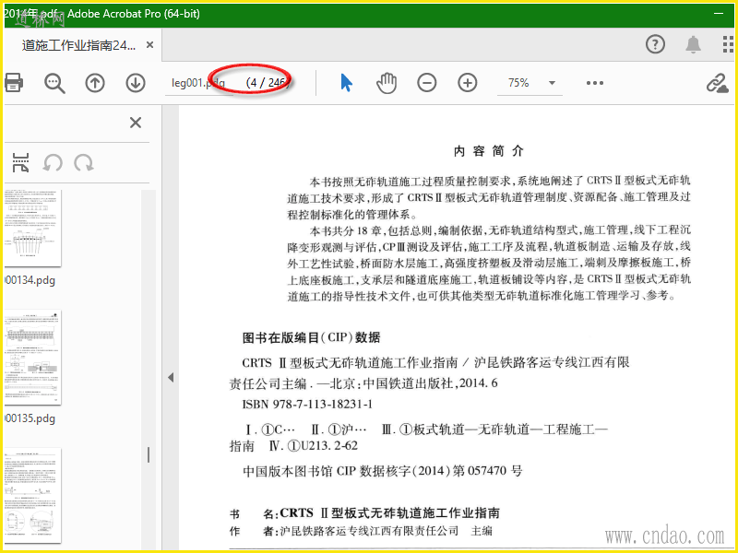Click the 000134.pdg thumbnail label

tap(30, 281)
